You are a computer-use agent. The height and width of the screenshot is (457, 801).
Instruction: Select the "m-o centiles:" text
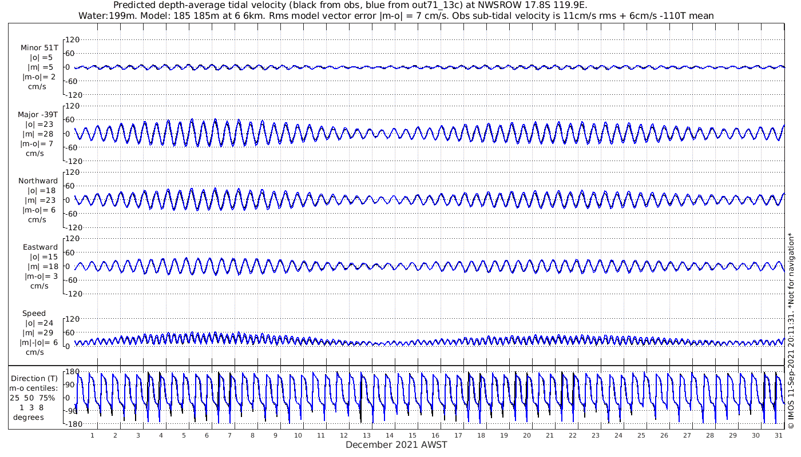[34, 388]
